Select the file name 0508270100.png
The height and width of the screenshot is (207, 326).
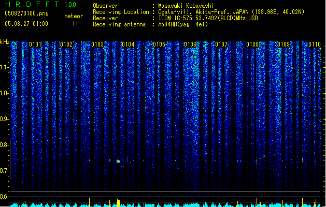[26, 13]
